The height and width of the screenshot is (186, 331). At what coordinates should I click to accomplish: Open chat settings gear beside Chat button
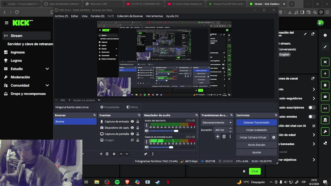[x=244, y=171]
